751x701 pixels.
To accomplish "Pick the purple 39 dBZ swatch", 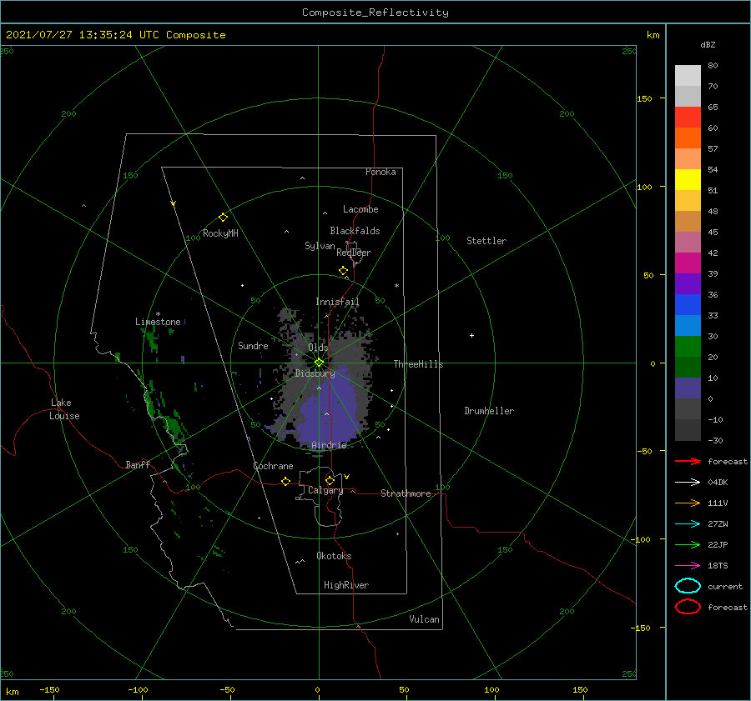I will coord(688,283).
